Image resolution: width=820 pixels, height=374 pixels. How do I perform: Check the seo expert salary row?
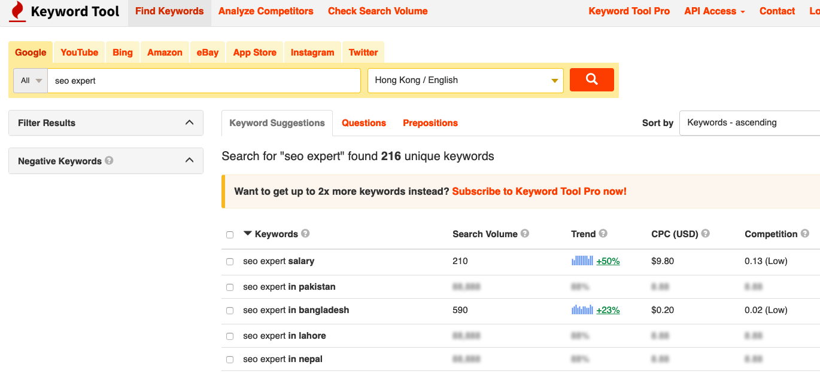230,262
